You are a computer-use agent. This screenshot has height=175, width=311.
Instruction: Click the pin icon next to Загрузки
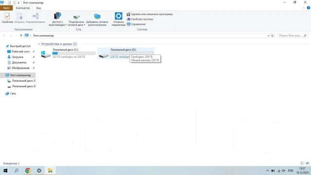pyautogui.click(x=34, y=57)
